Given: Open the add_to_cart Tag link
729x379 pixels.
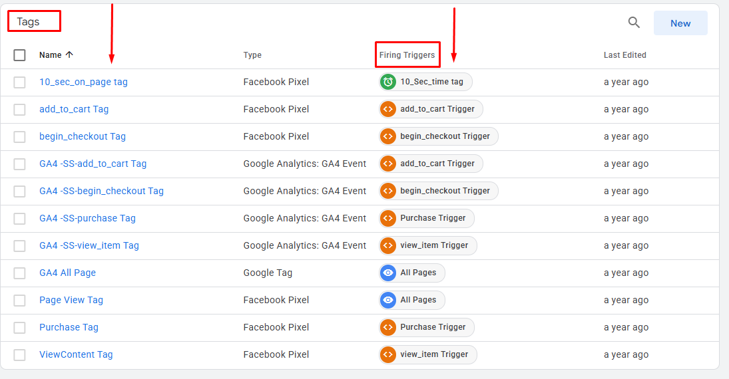Looking at the screenshot, I should click(74, 109).
